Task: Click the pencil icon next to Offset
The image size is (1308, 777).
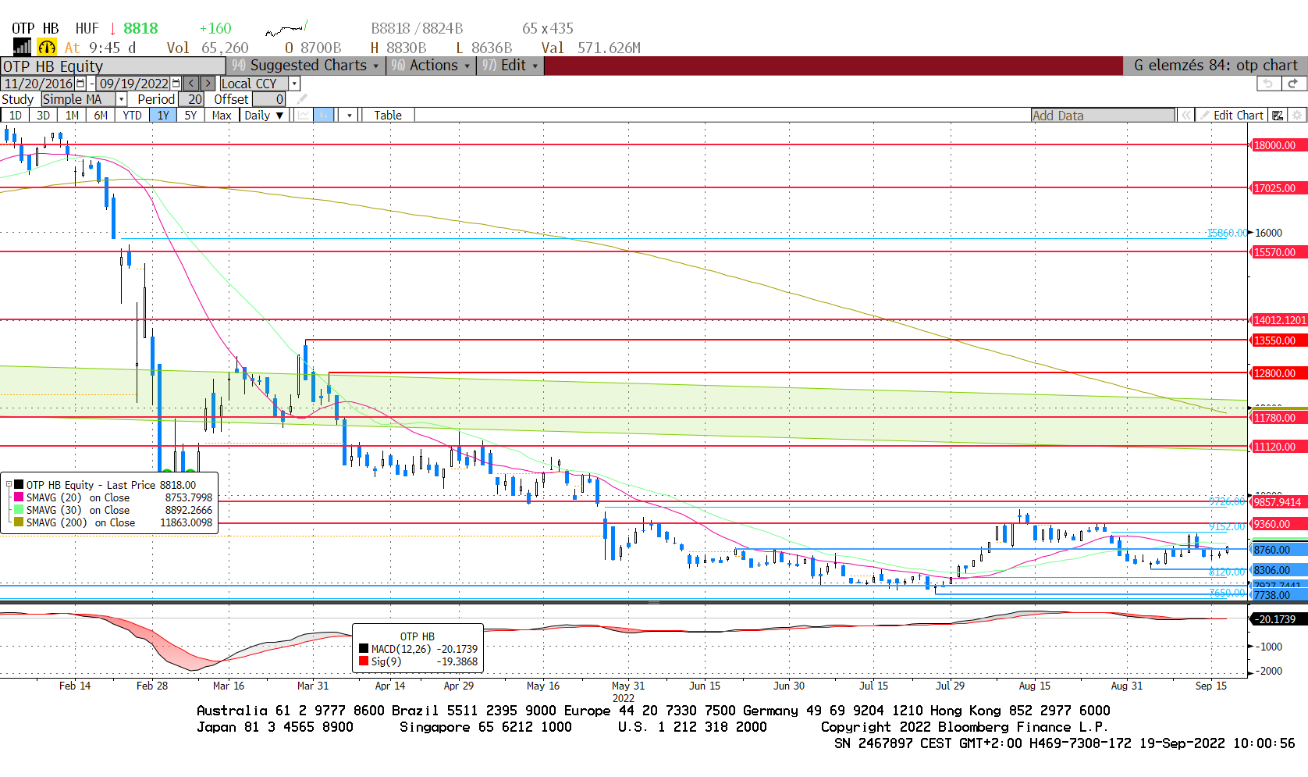Action: tap(302, 99)
